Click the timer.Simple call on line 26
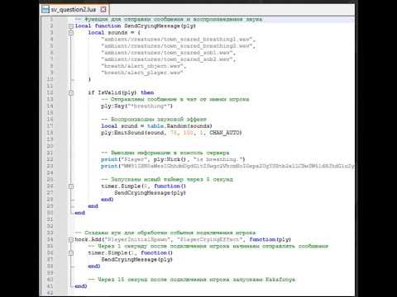 pyautogui.click(x=143, y=186)
